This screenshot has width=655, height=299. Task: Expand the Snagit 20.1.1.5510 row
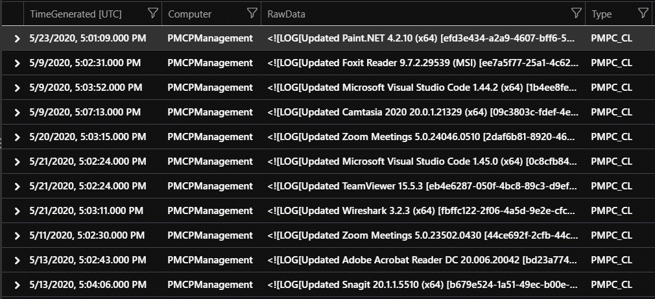(17, 285)
